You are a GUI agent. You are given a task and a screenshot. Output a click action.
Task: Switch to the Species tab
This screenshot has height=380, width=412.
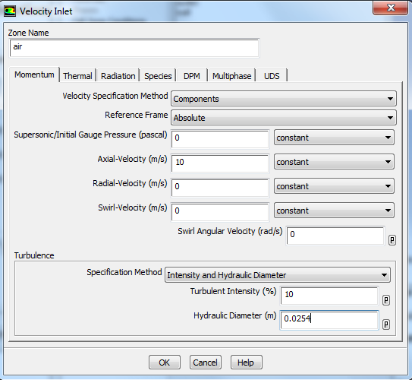coord(158,76)
